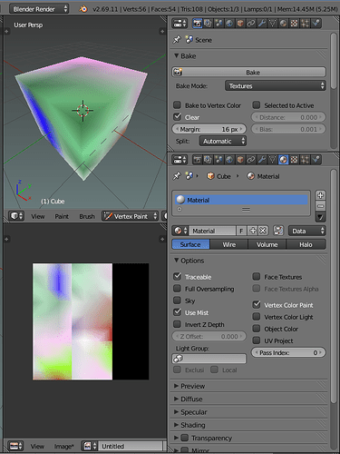This screenshot has height=454, width=340.
Task: Open the Object tab in the Bake properties editor
Action: [240, 24]
